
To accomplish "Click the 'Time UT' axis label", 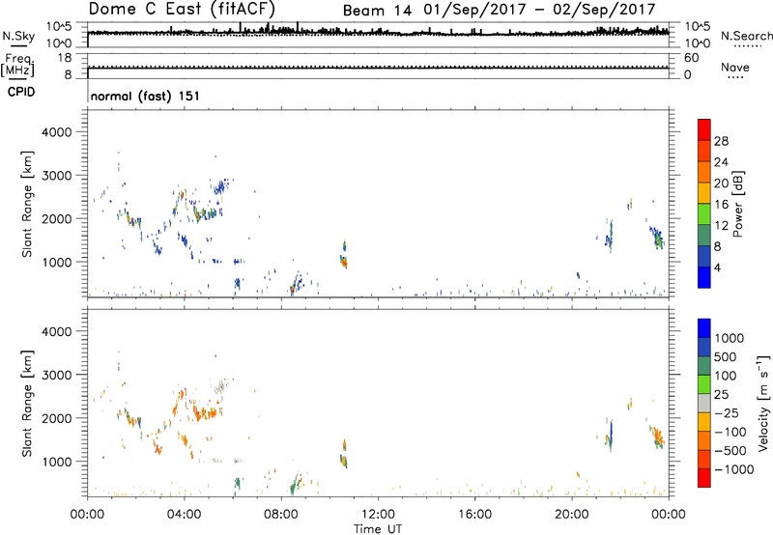I will pos(378,529).
